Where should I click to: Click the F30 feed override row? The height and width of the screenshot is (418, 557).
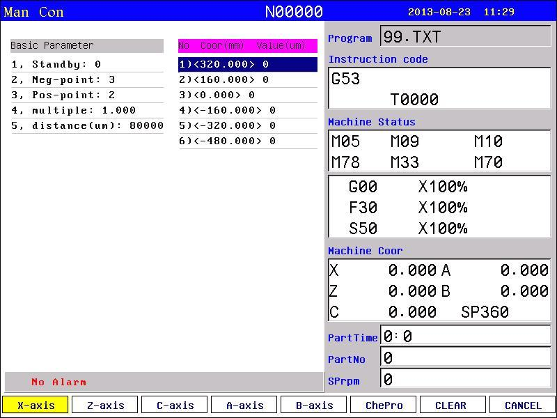pos(408,208)
